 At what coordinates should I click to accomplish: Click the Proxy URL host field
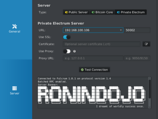click(93, 58)
